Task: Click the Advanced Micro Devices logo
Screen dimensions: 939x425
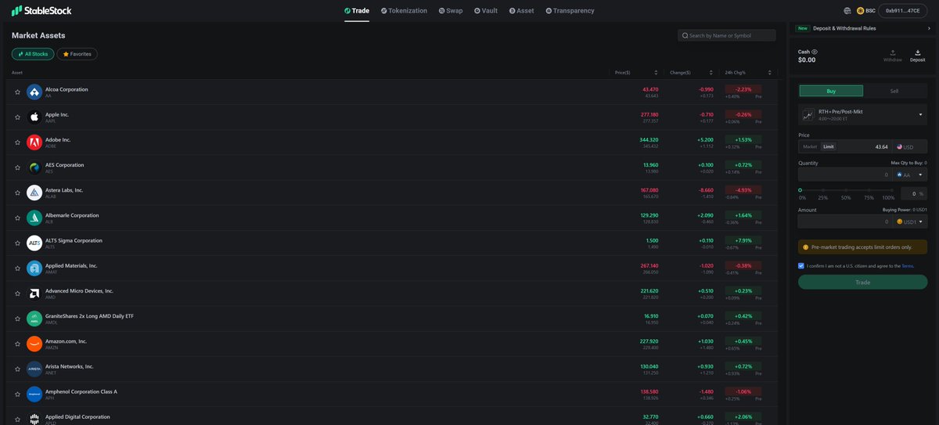Action: (x=34, y=294)
